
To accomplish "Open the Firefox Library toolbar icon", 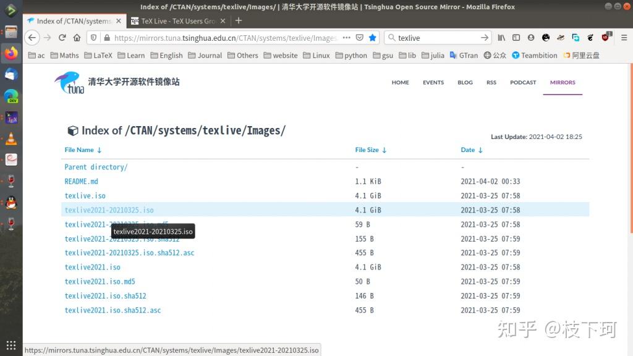I will [502, 38].
